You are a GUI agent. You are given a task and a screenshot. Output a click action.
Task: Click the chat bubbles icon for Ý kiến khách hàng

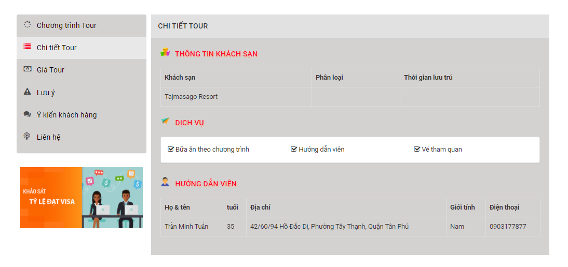(x=27, y=114)
